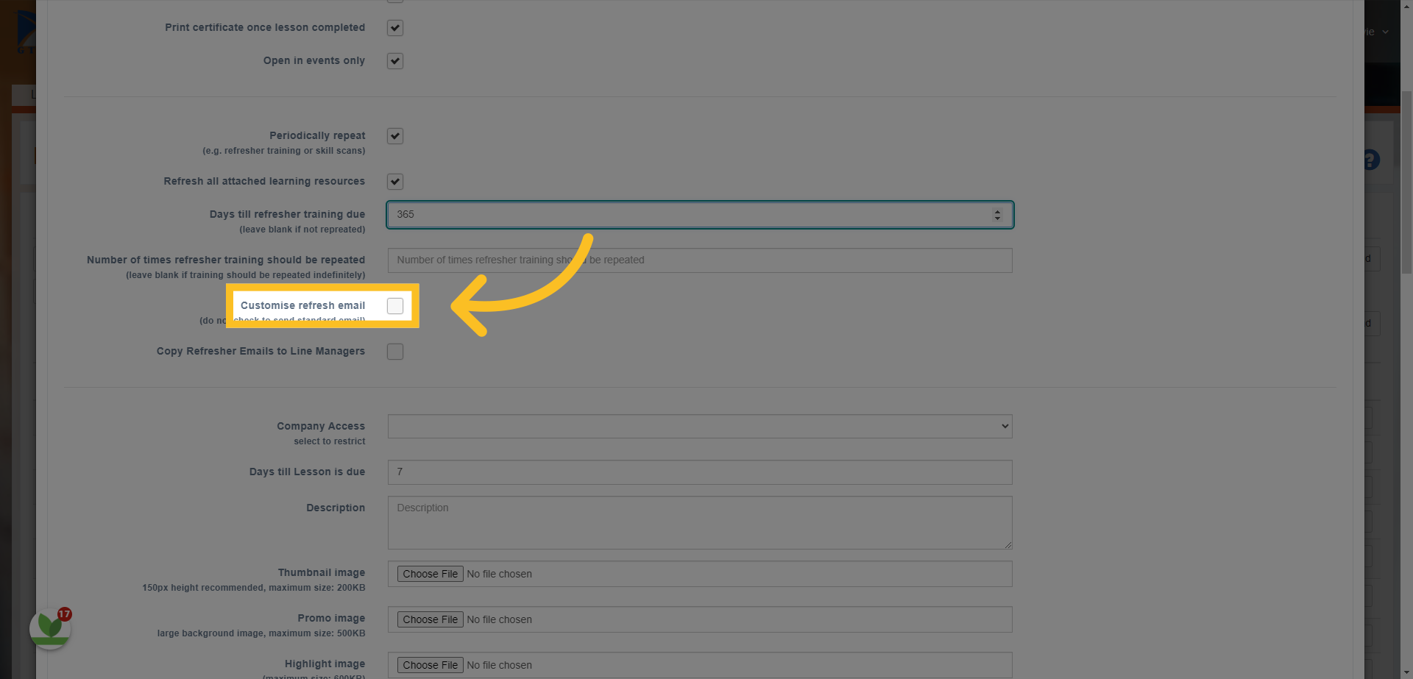Click the blue help question mark icon
This screenshot has height=679, width=1413.
click(1371, 160)
